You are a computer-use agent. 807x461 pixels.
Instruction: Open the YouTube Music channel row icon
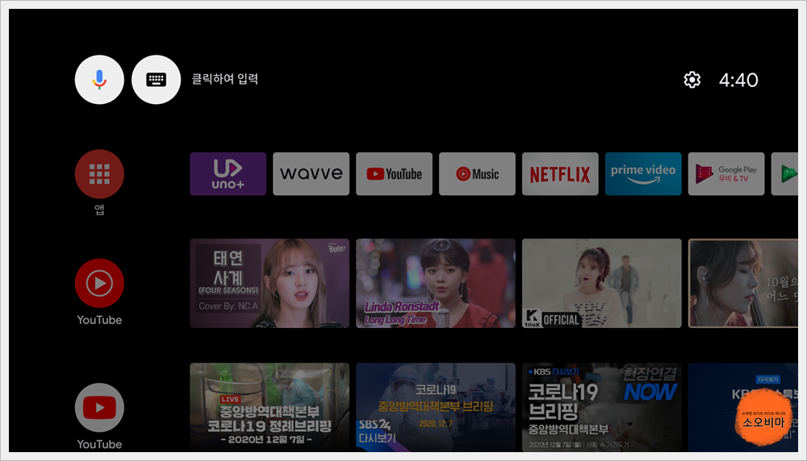click(x=99, y=283)
